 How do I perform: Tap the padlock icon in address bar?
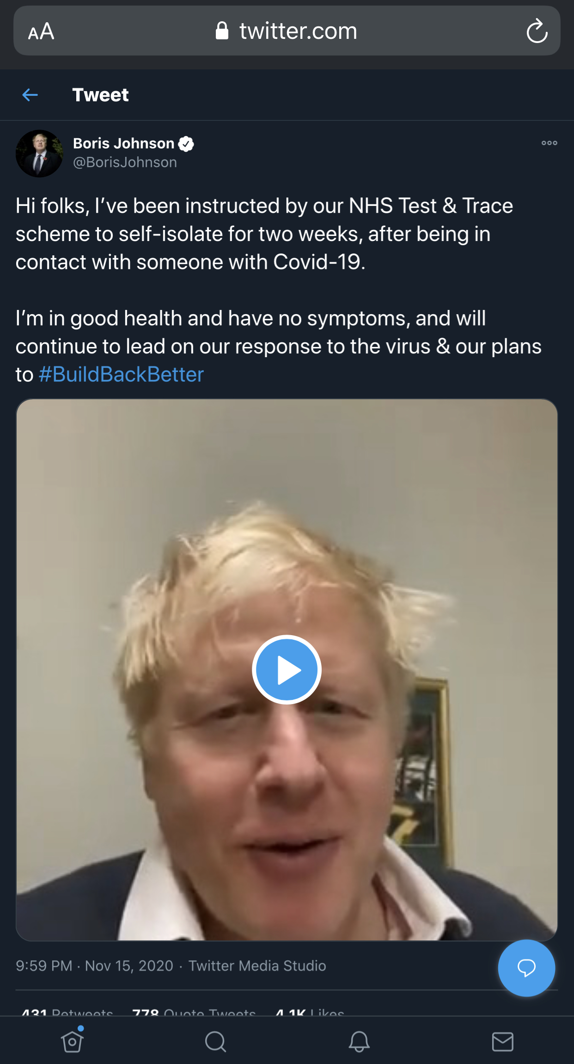click(x=222, y=31)
